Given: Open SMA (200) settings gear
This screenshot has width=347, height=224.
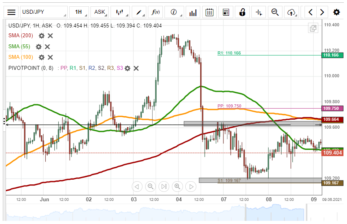Looking at the screenshot, I should [x=42, y=36].
